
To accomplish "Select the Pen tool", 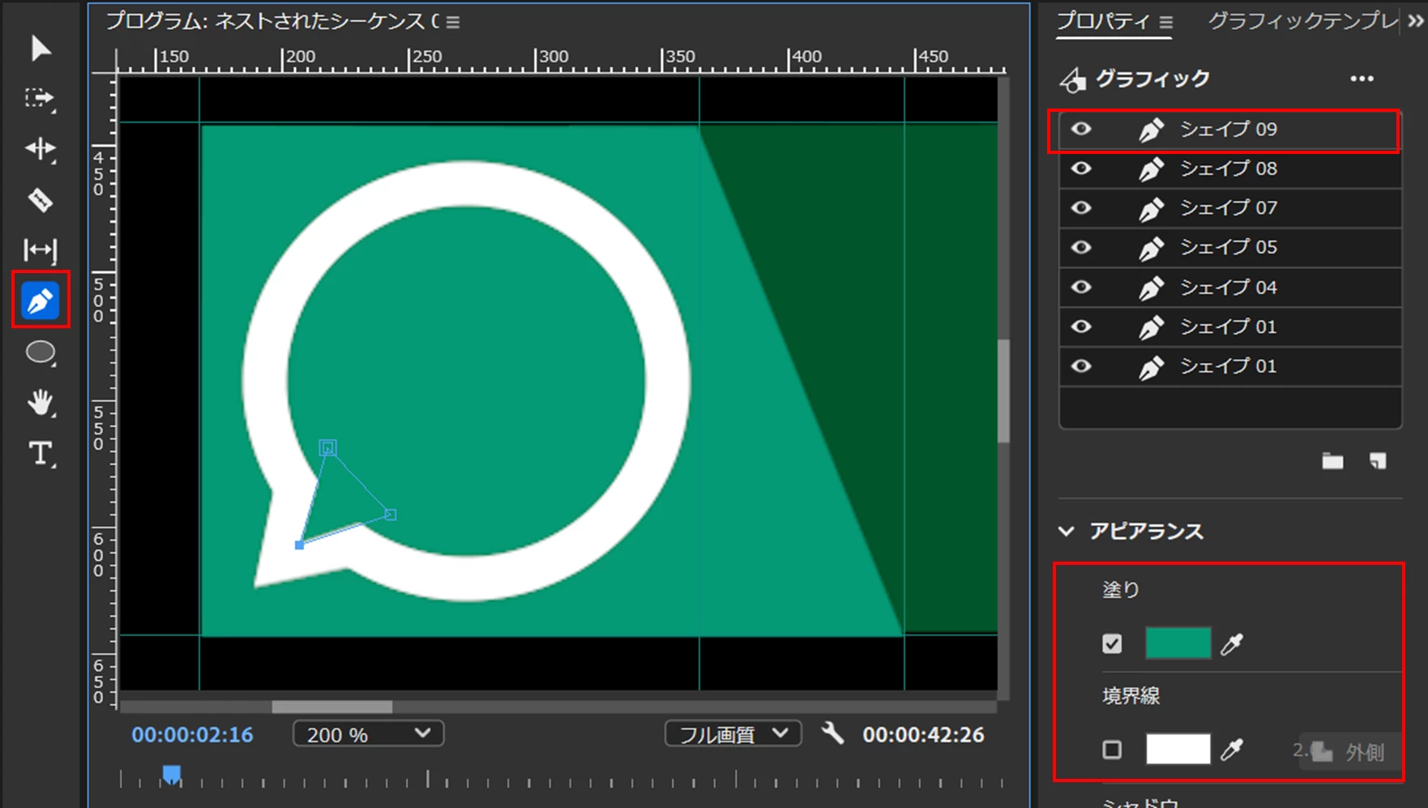I will pyautogui.click(x=40, y=301).
